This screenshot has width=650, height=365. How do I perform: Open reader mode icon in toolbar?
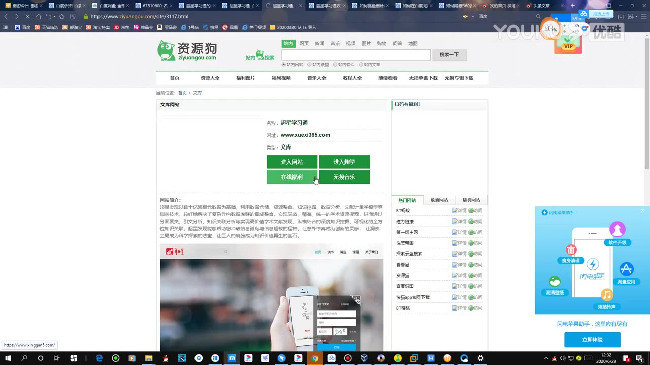(73, 16)
